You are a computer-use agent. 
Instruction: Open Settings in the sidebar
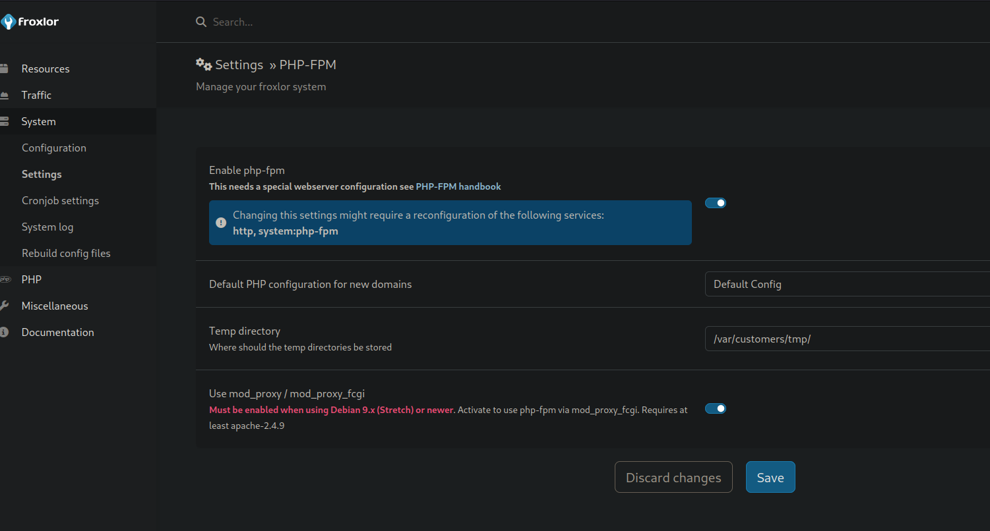(42, 174)
